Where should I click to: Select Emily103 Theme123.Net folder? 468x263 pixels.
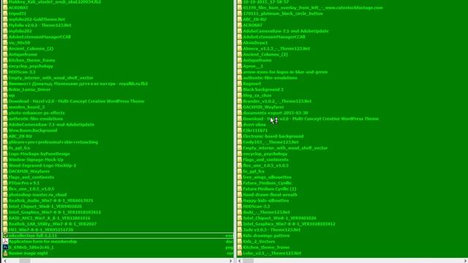pos(271,142)
